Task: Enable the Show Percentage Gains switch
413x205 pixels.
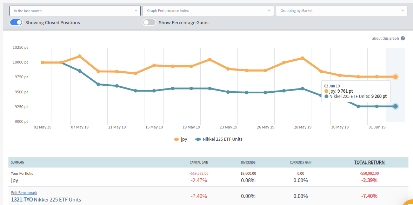Action: 149,22
